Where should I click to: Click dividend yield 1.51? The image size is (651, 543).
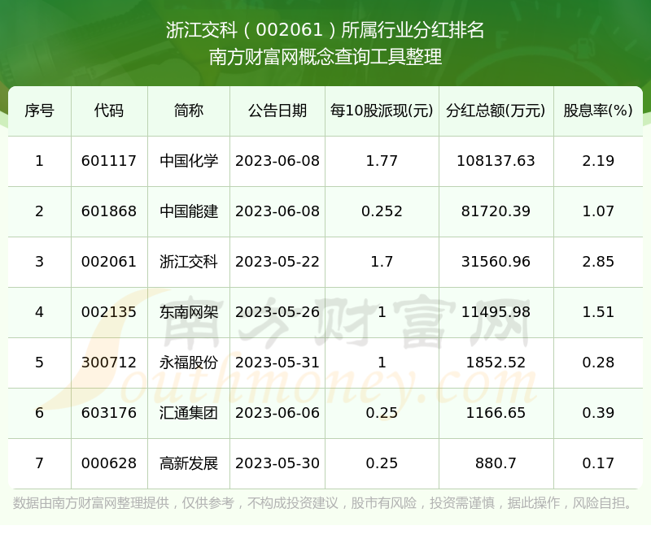coord(598,312)
